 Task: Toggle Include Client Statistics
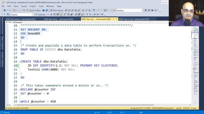71,15
